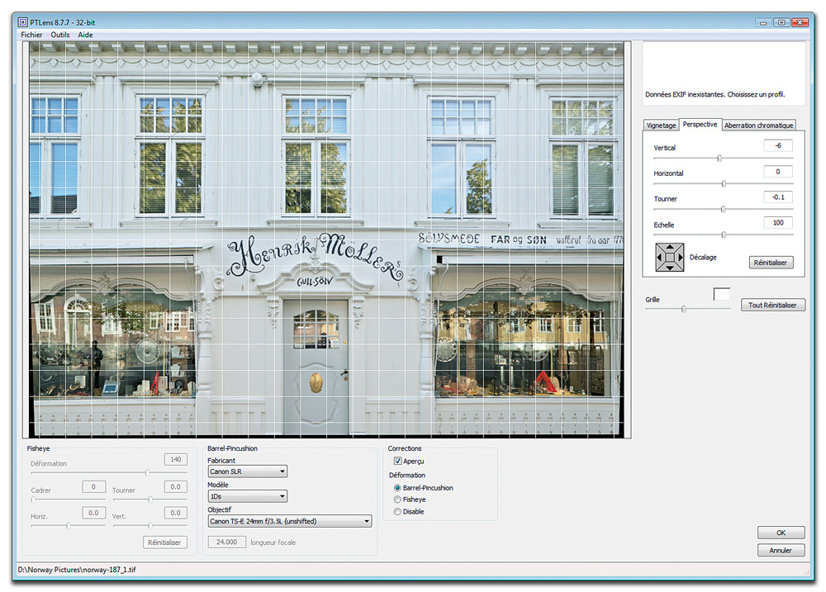This screenshot has width=826, height=592.
Task: Open the Fichier menu
Action: point(31,35)
